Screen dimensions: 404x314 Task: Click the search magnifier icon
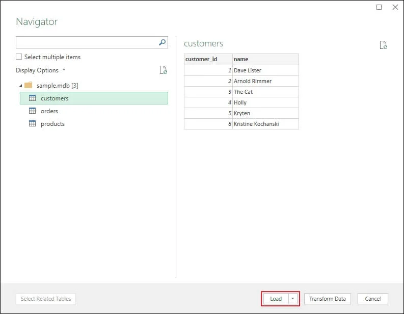point(162,42)
